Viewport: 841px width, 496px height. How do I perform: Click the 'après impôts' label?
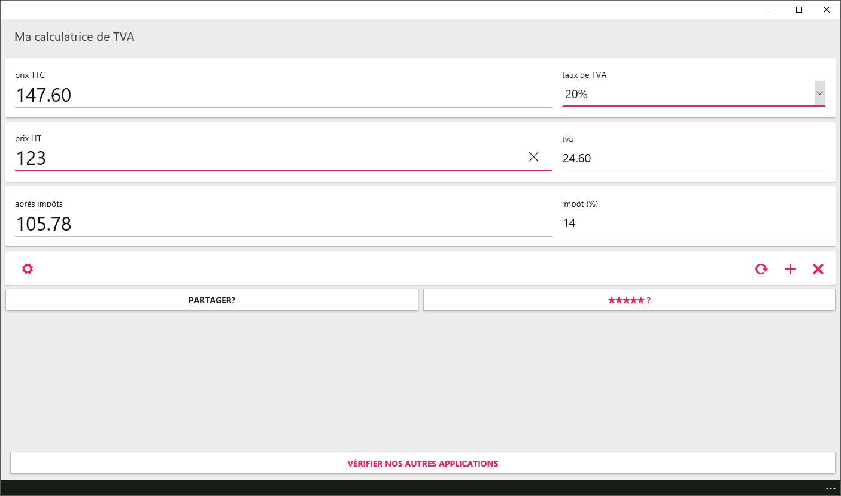pyautogui.click(x=39, y=204)
